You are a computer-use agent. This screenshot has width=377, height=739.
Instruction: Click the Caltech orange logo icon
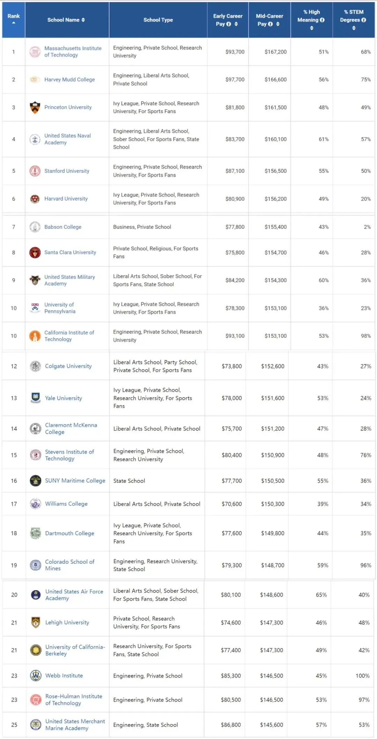click(x=35, y=336)
